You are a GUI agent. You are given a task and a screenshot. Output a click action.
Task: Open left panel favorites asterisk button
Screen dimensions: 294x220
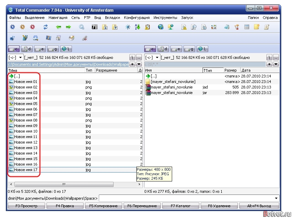[x=133, y=64]
